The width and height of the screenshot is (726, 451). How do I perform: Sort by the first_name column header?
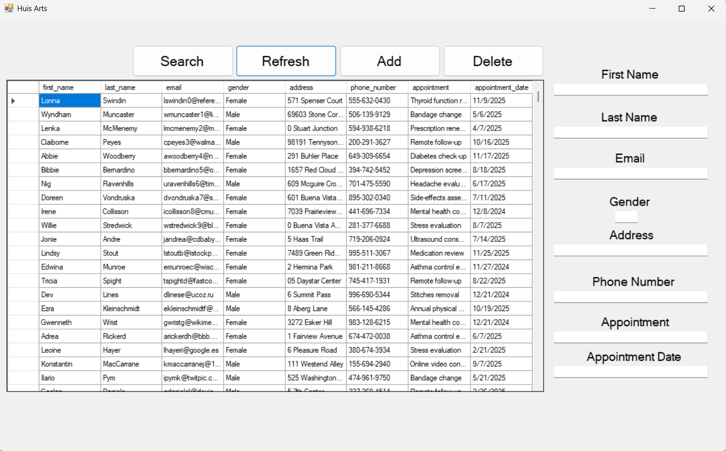(70, 87)
